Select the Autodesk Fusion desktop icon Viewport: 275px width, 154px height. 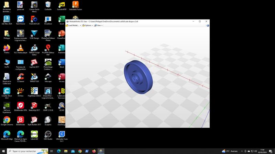coord(75,6)
